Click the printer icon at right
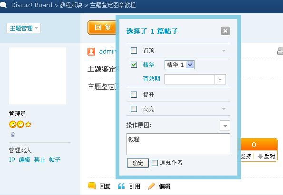Viewport: 283px width, 195px height. coord(280,51)
